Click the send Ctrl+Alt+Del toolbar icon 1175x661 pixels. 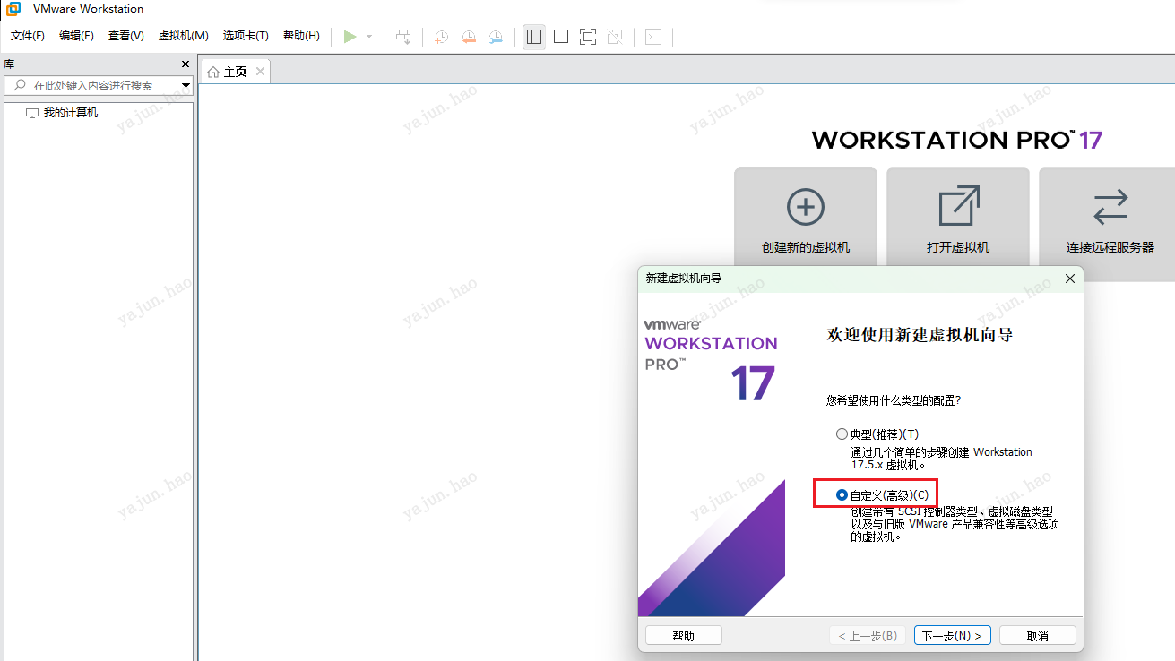pyautogui.click(x=404, y=37)
